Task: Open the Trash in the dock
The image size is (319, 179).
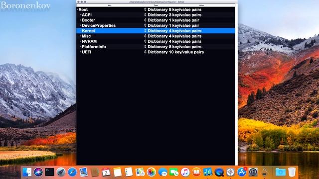Action: (292, 172)
